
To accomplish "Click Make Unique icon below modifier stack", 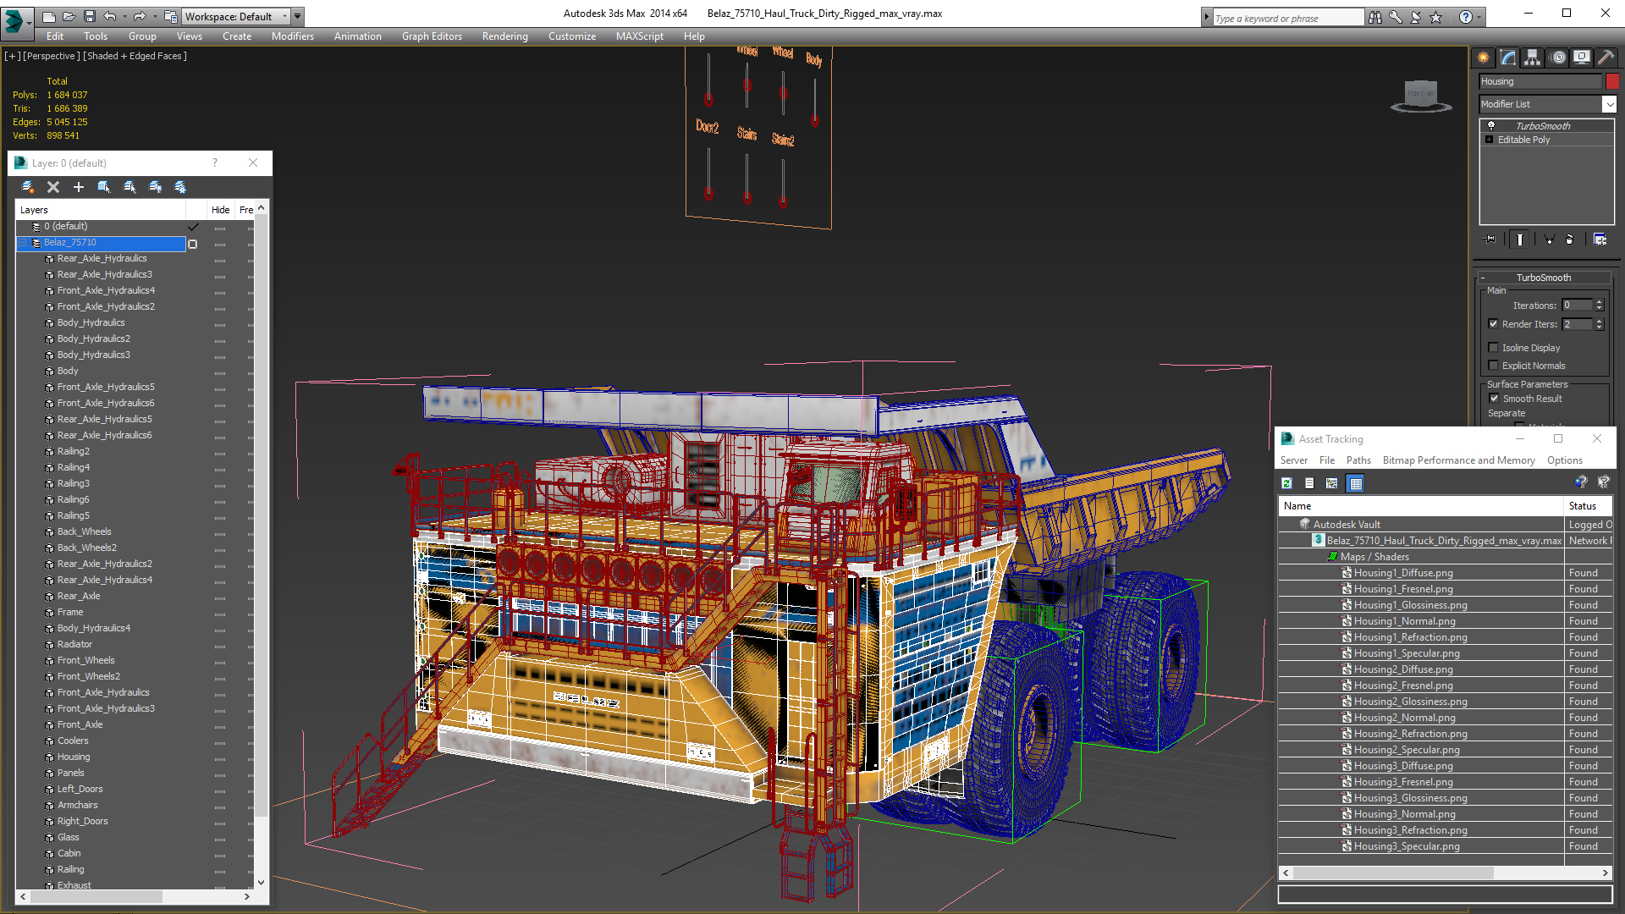I will click(x=1549, y=240).
